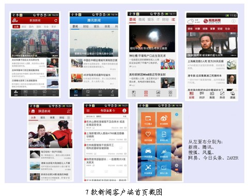Open the hamburger menu in Toutiao header
248x196 pixels.
[x=88, y=111]
